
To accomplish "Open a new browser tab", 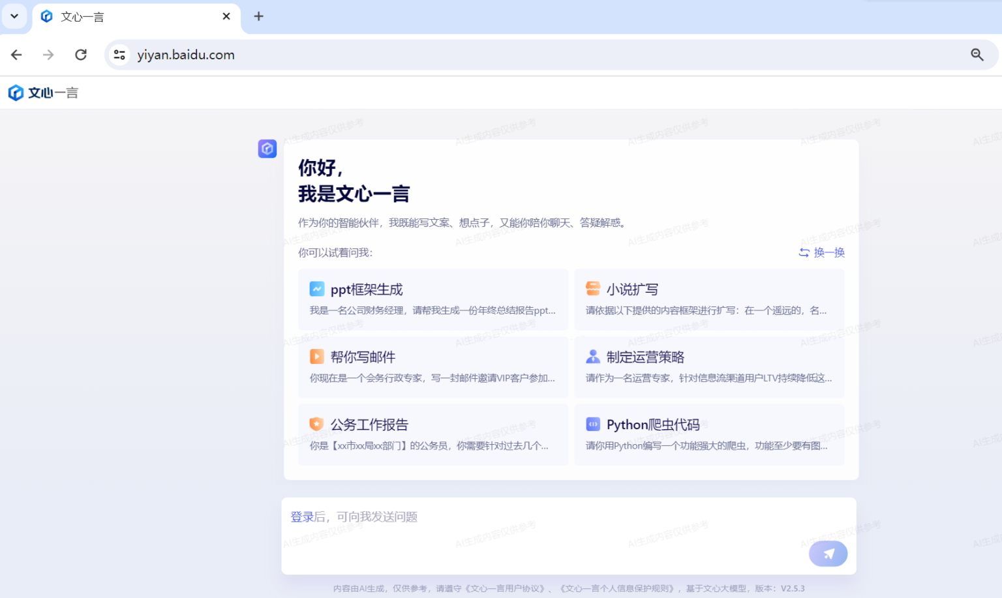I will pyautogui.click(x=258, y=16).
